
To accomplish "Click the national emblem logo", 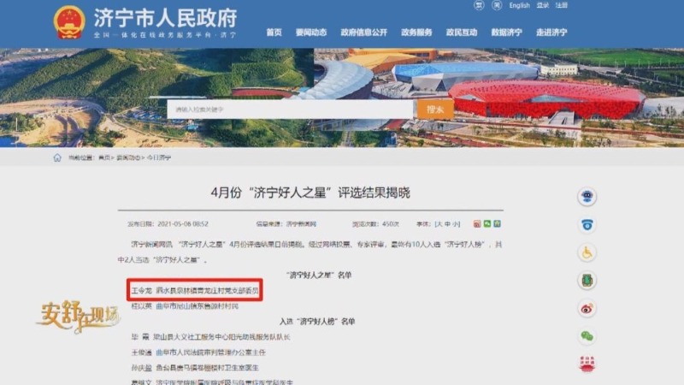I will pyautogui.click(x=69, y=23).
